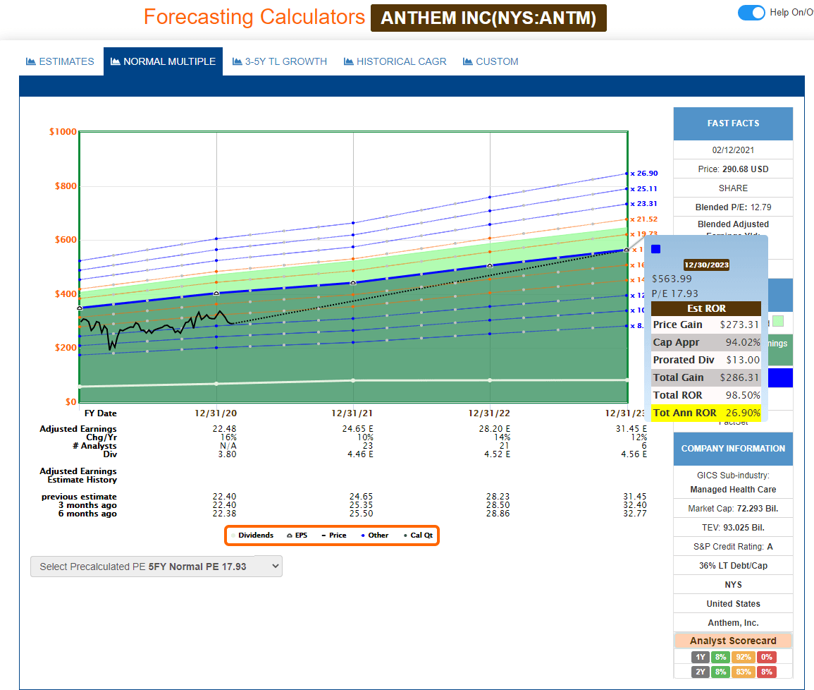Click the solid blue color bar in sidebar
Image resolution: width=814 pixels, height=690 pixels.
pyautogui.click(x=777, y=378)
